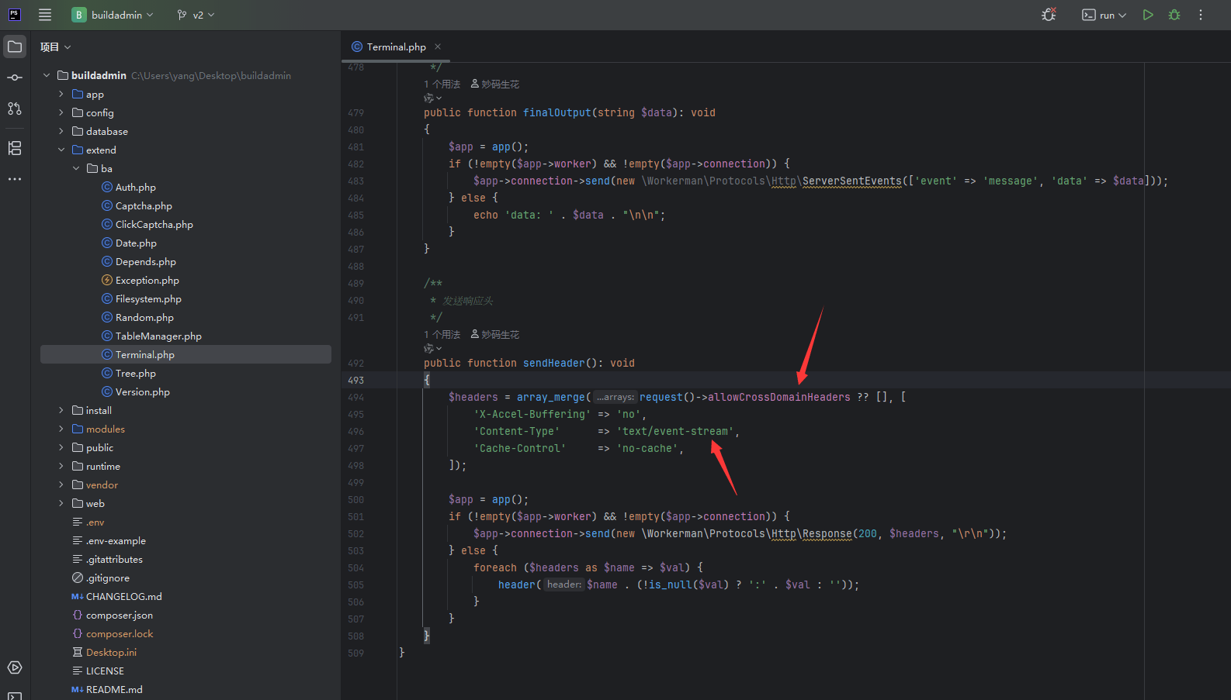Click the Debug bug icon
Viewport: 1231px width, 700px height.
click(1174, 15)
